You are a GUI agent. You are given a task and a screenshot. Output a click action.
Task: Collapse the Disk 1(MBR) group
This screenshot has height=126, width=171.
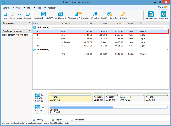tap(168, 50)
